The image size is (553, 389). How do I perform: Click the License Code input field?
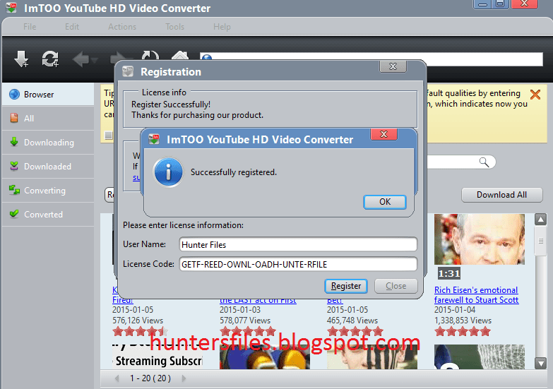(x=298, y=264)
